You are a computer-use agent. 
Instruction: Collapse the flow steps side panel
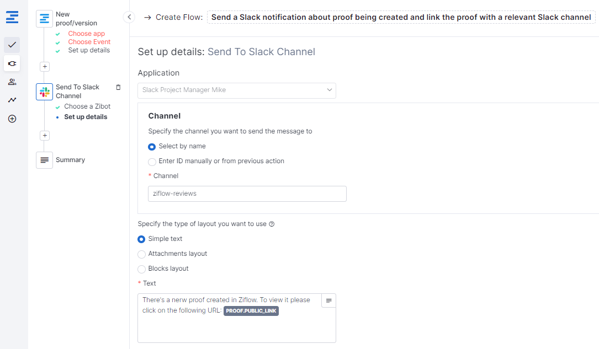pos(129,17)
